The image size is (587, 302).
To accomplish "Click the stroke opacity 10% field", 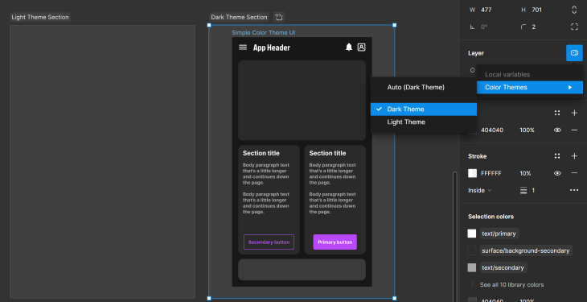I will pos(525,173).
